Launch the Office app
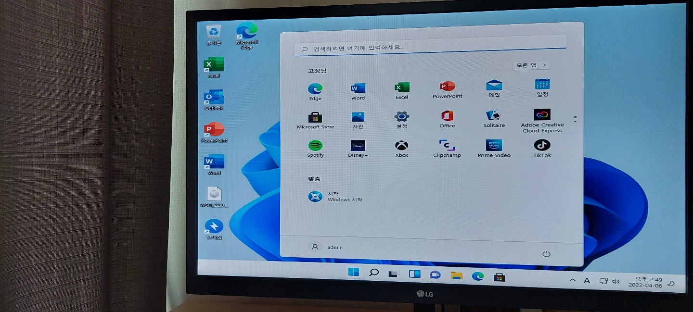693x312 pixels. click(x=447, y=119)
